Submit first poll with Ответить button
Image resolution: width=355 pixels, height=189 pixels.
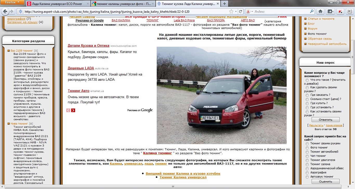click(x=325, y=120)
